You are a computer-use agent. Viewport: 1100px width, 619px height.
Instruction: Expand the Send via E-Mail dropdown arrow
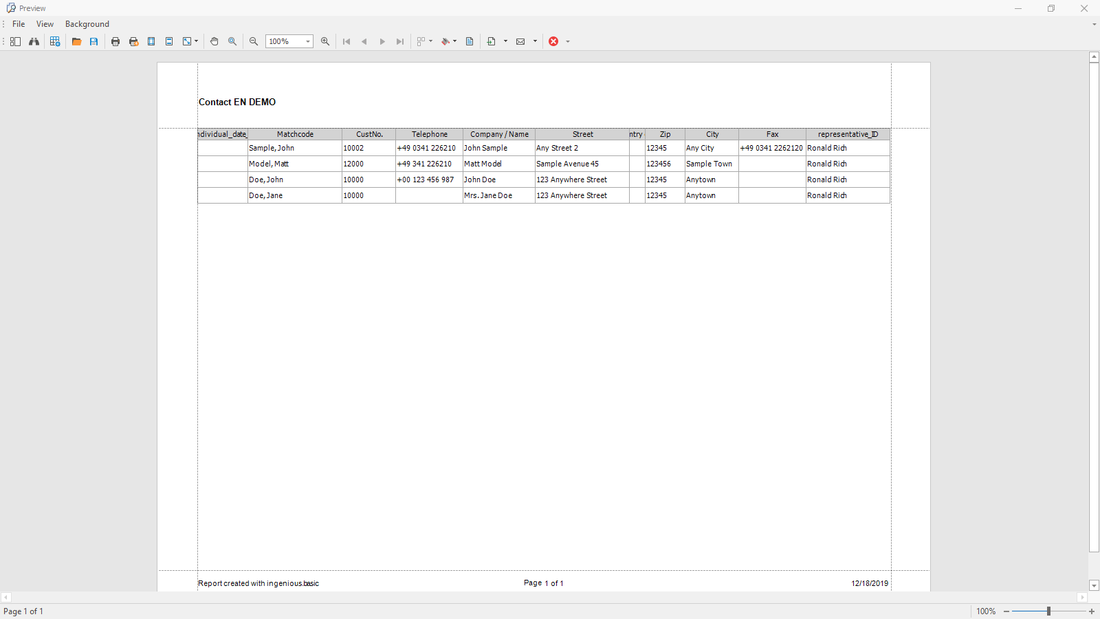535,41
